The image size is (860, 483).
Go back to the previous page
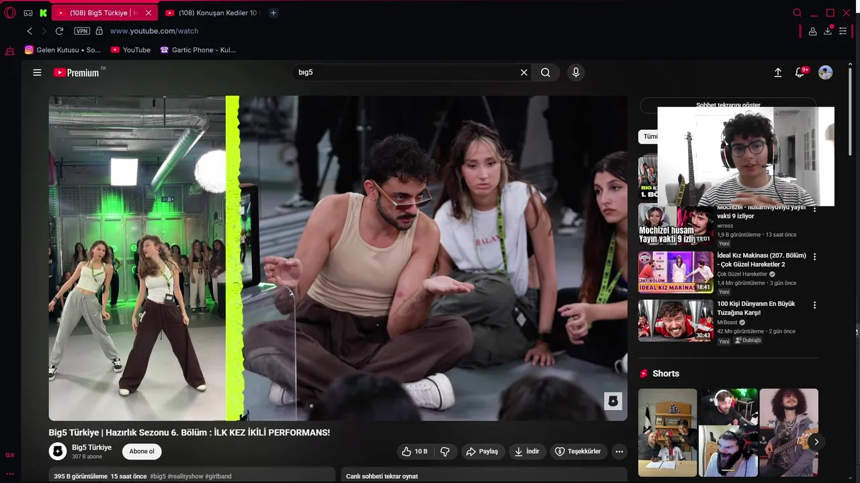pyautogui.click(x=30, y=31)
